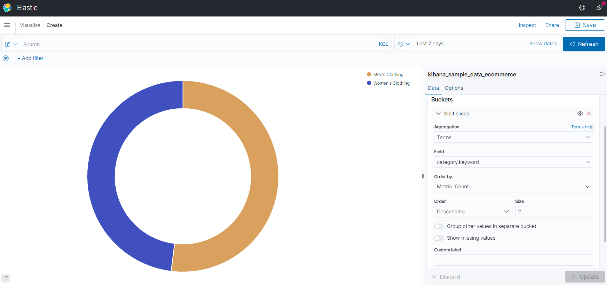Click the editor panel scrollbar
This screenshot has height=285, width=607.
tap(605, 184)
